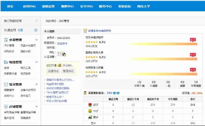The image size is (205, 126).
Task: Click the 宝贝管理 shirt icon
Action: click(6, 84)
